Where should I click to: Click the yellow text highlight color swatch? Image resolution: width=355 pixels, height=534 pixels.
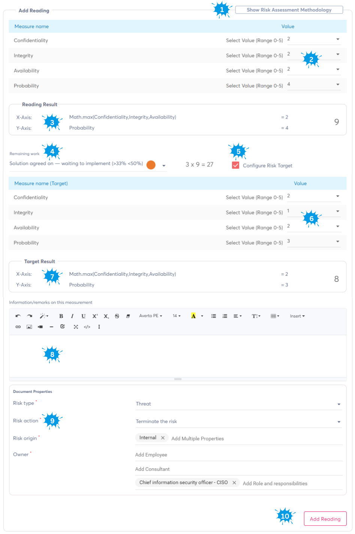pos(193,316)
